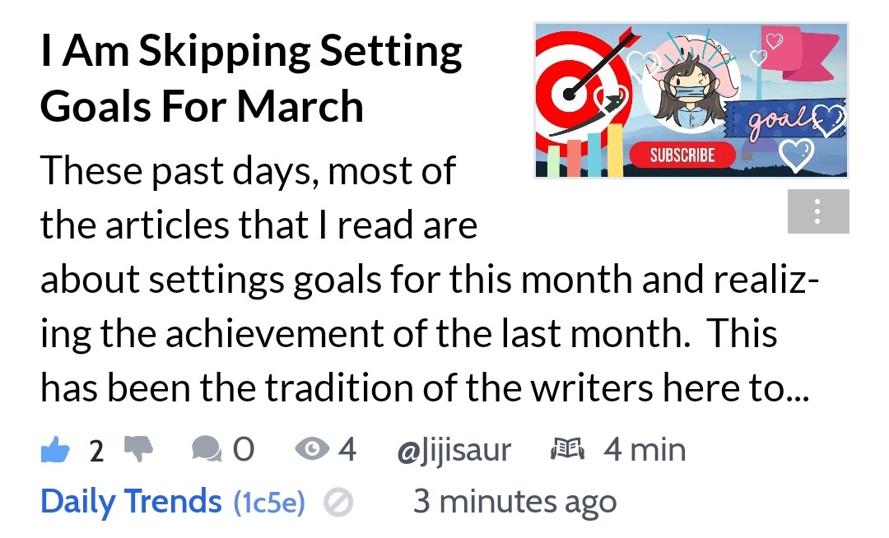Click the article excerpt preview text
Image resolution: width=889 pixels, height=538 pixels.
(429, 279)
